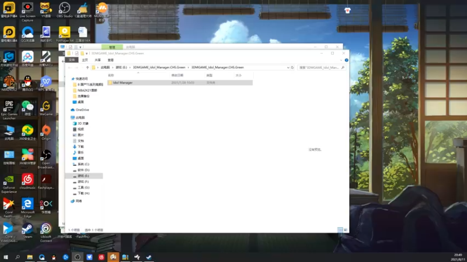
Task: Select 此电脑 in the navigation tree
Action: pyautogui.click(x=80, y=118)
